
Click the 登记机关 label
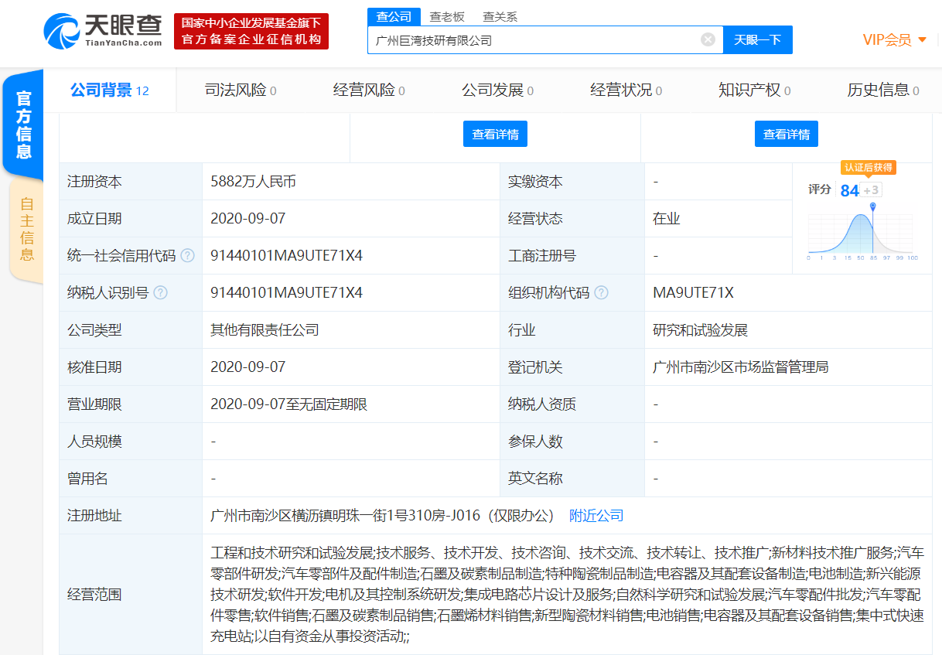tap(535, 367)
